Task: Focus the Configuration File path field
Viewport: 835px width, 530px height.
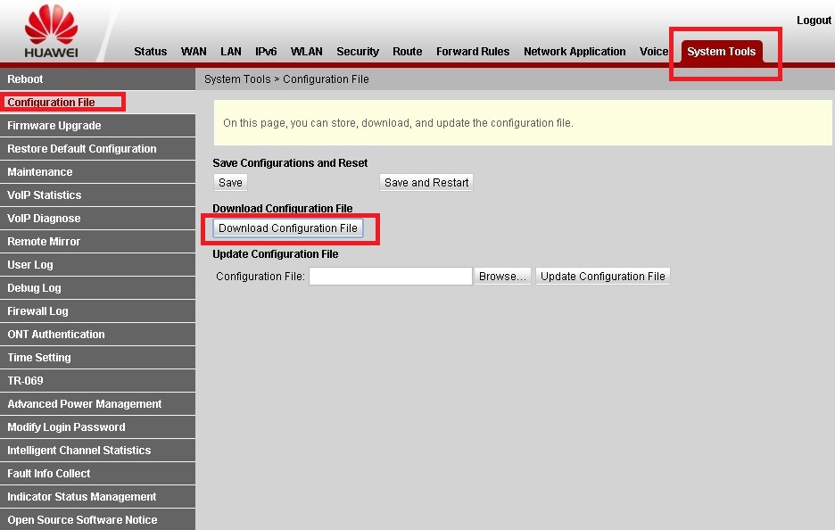Action: click(390, 277)
